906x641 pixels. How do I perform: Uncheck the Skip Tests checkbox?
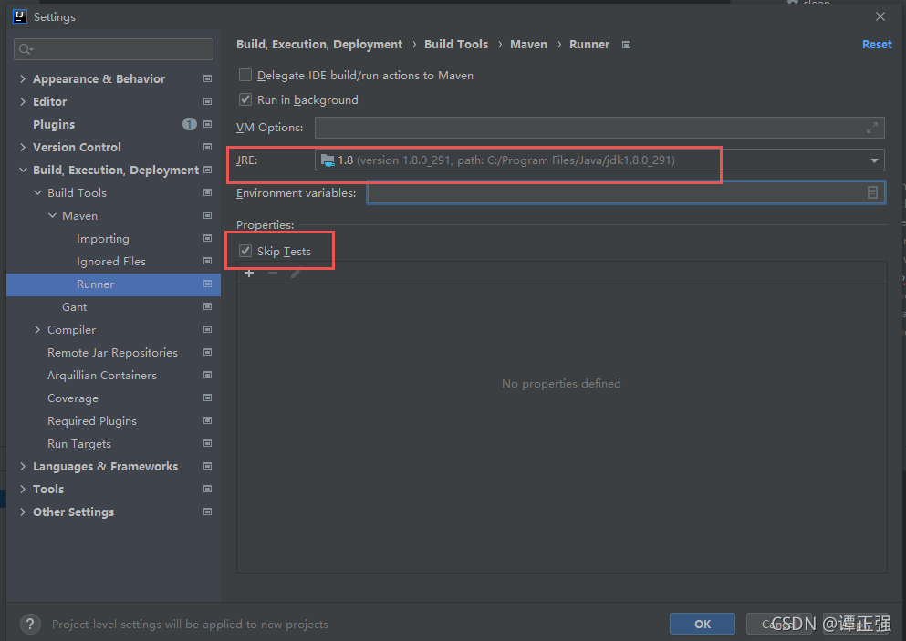245,251
